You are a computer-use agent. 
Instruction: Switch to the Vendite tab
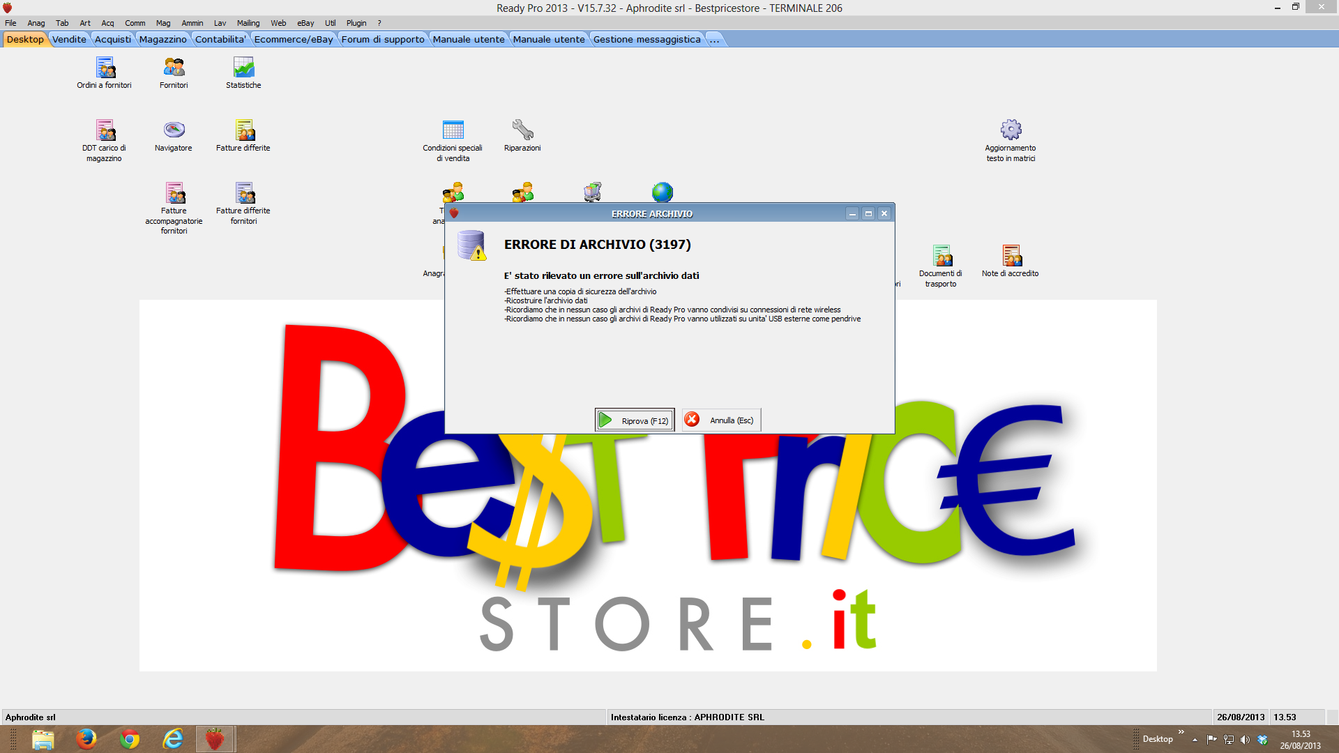69,40
